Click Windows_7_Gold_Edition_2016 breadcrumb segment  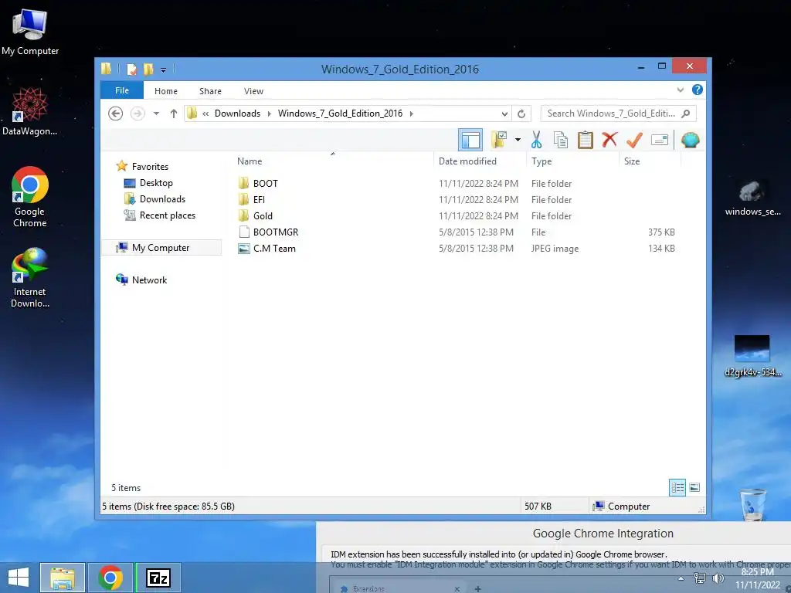point(340,114)
